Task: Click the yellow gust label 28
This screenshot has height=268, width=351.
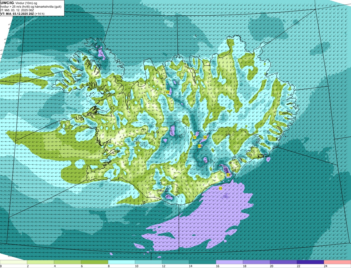Action: (205, 137)
